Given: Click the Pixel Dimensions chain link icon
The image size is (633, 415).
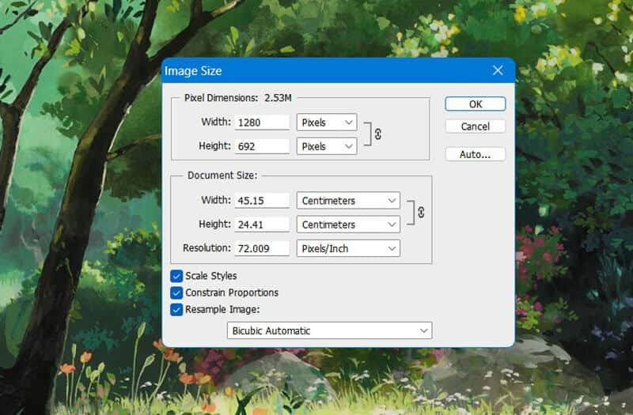Looking at the screenshot, I should 378,134.
